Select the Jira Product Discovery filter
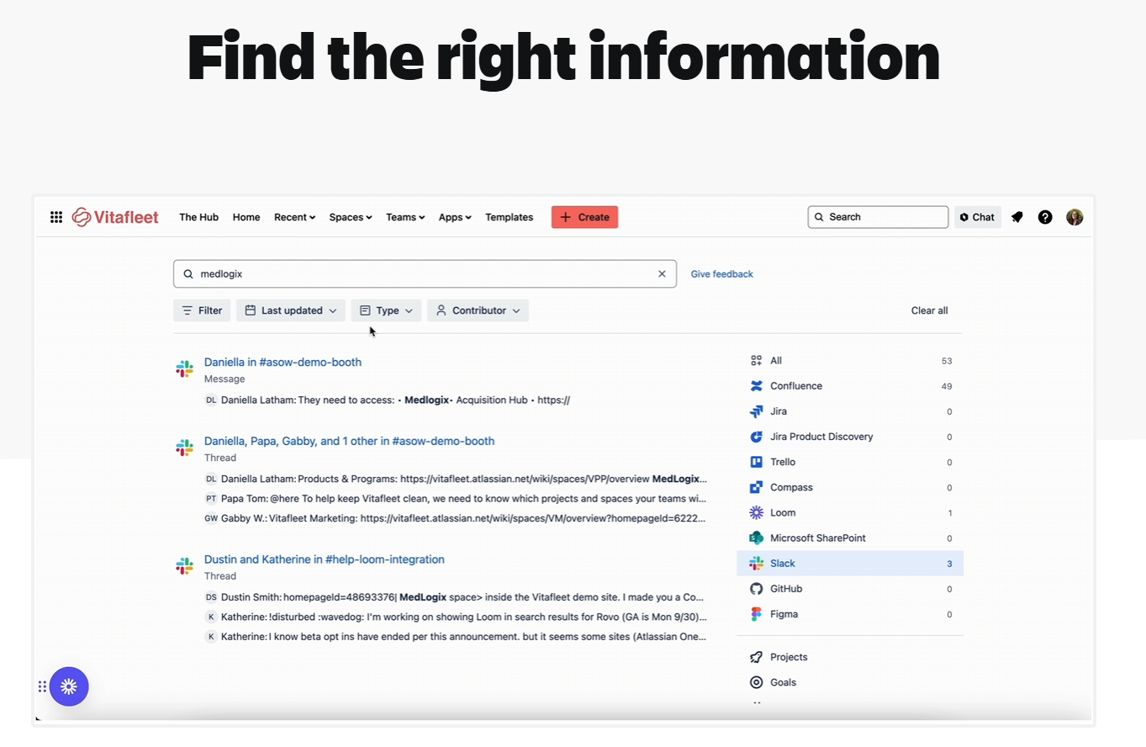Viewport: 1146px width, 747px height. [x=850, y=437]
